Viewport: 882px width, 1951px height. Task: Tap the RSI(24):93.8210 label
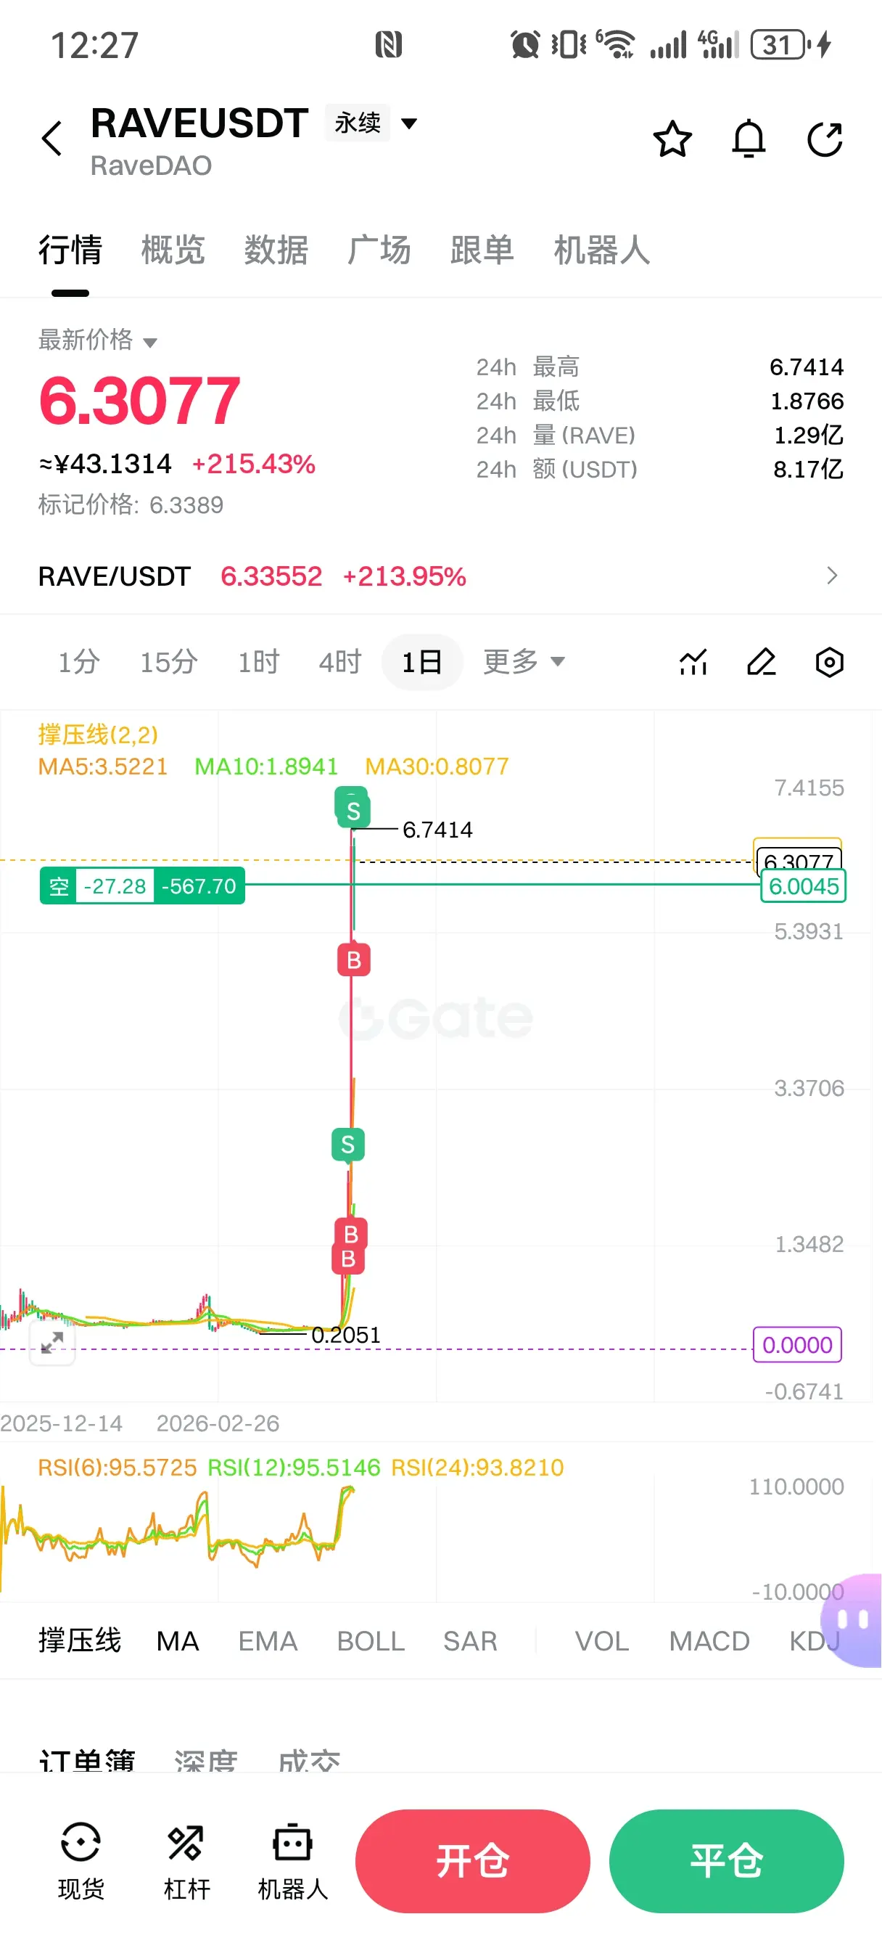point(477,1468)
